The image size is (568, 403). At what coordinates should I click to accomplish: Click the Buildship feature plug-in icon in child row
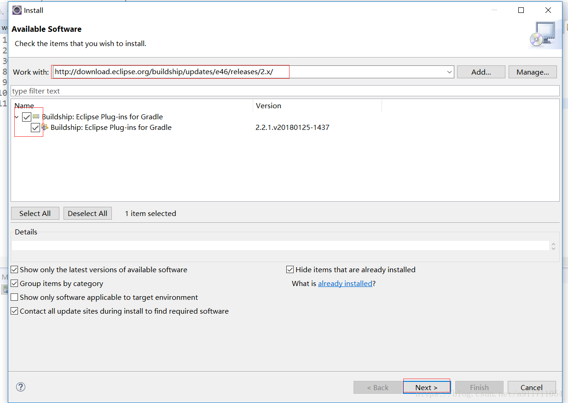45,128
